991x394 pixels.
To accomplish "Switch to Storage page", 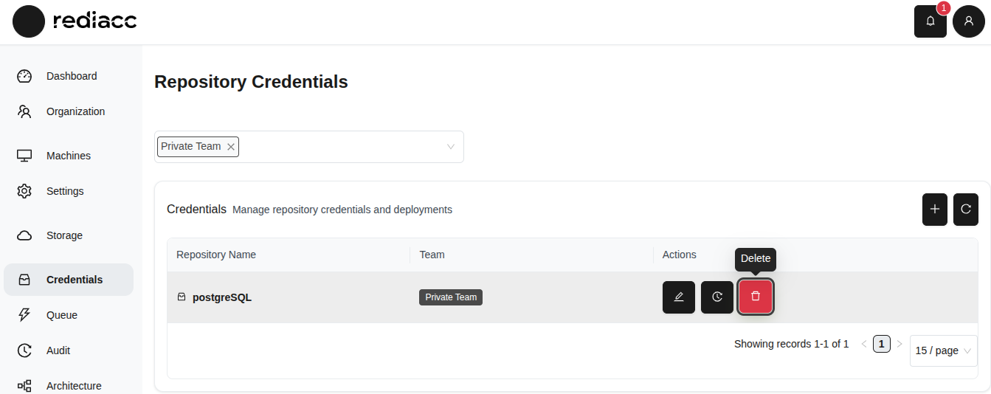I will 64,235.
